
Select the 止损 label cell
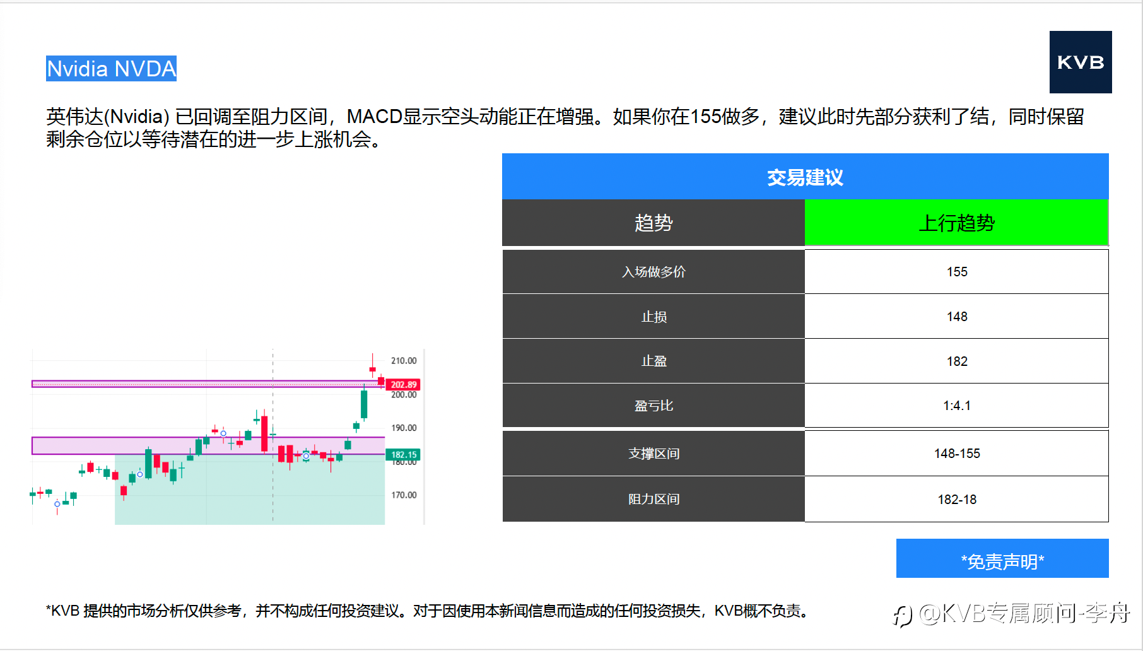654,317
